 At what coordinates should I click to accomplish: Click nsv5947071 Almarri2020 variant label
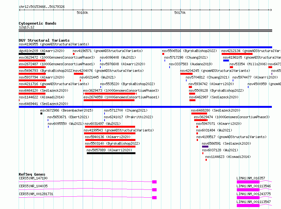point(219,124)
